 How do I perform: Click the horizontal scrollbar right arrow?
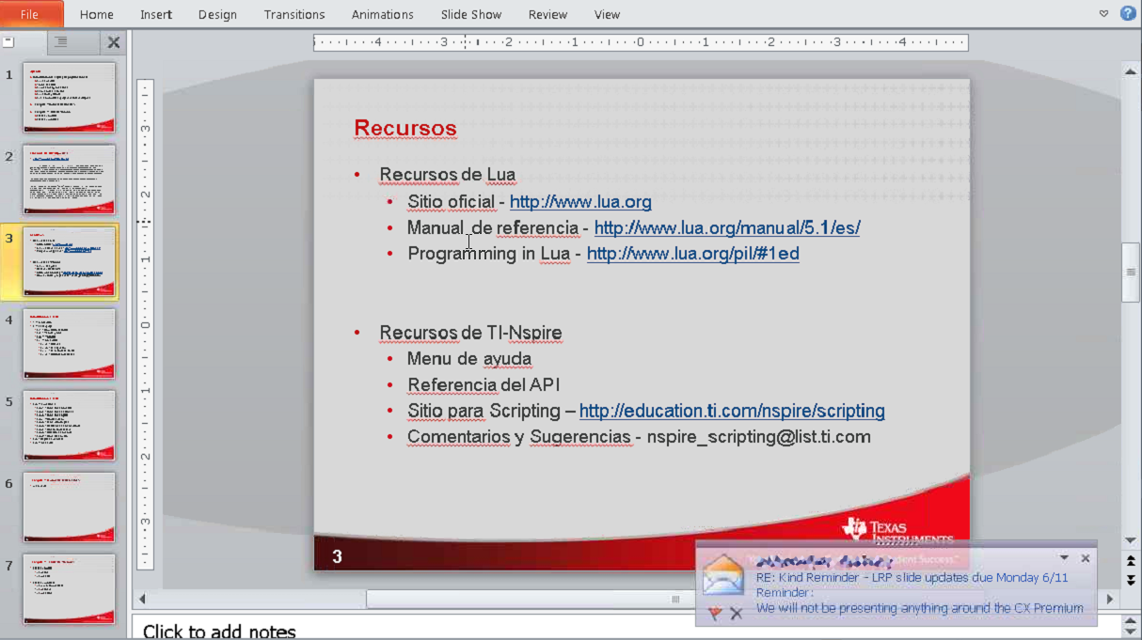1109,599
